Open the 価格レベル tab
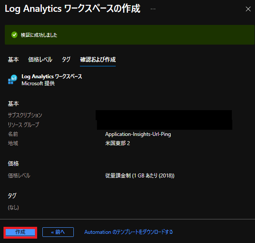Image resolution: width=255 pixels, height=243 pixels. [x=40, y=59]
